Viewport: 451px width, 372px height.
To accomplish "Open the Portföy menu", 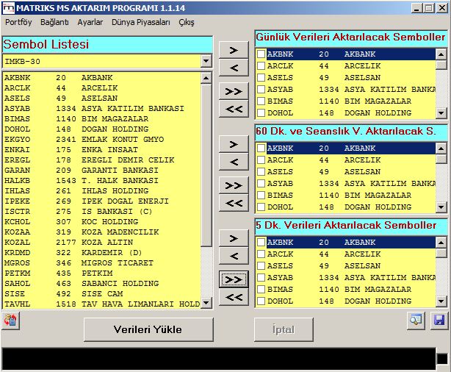I will point(18,22).
